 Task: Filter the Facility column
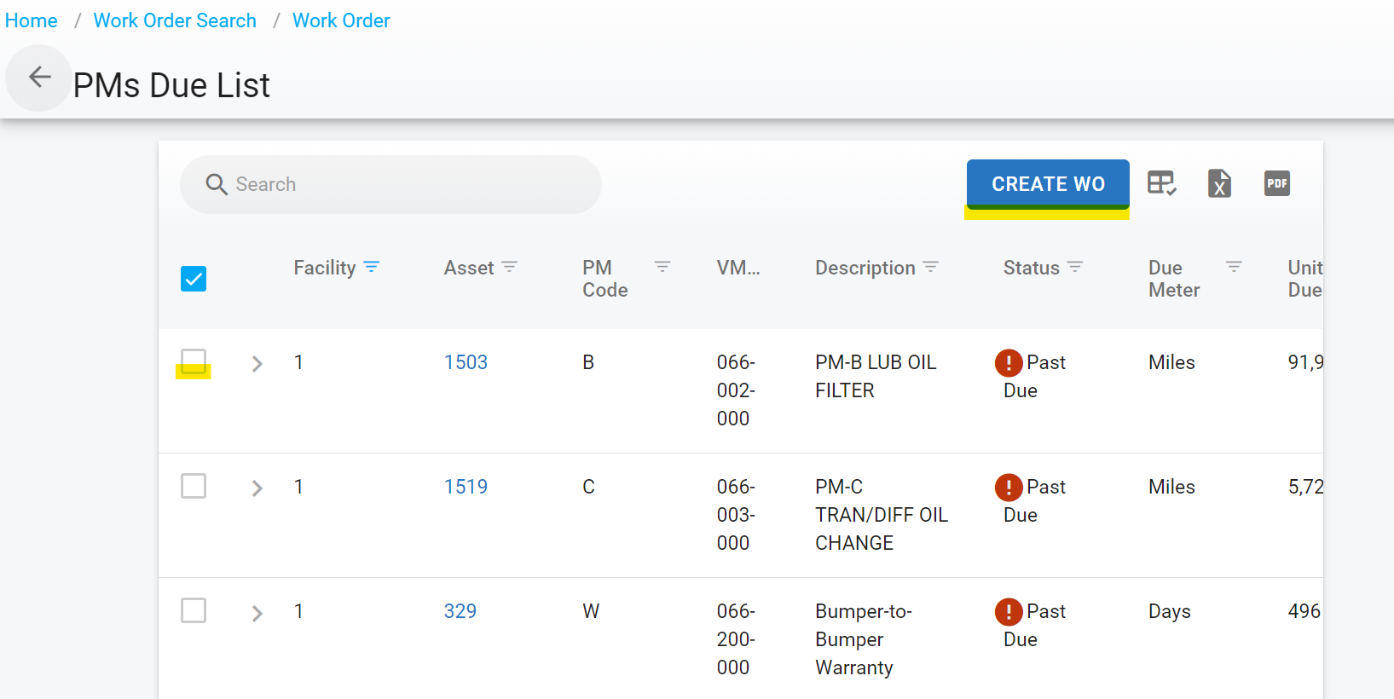(x=372, y=267)
